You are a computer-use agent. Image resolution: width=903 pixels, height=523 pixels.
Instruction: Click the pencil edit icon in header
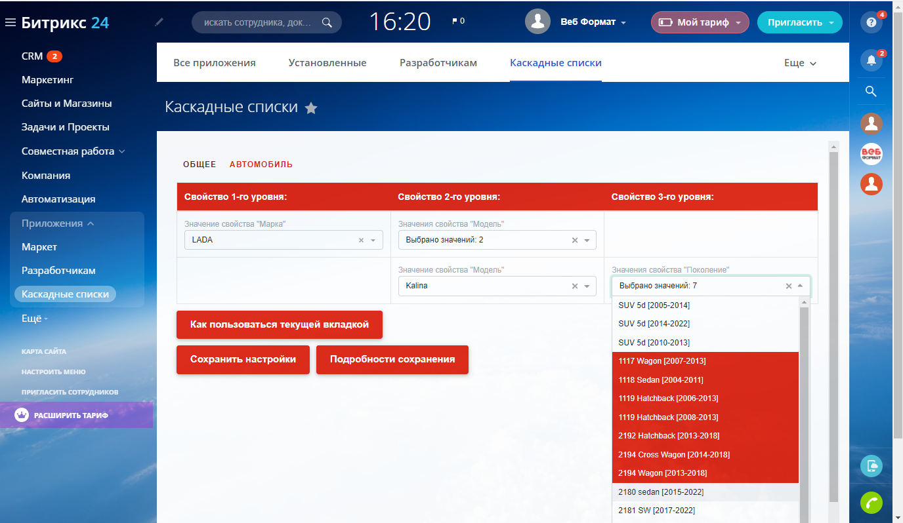click(159, 22)
